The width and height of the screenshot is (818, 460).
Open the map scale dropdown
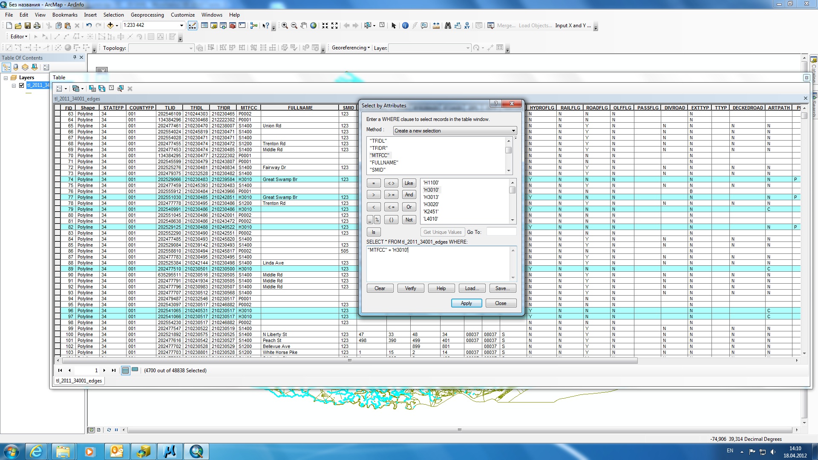click(x=181, y=26)
